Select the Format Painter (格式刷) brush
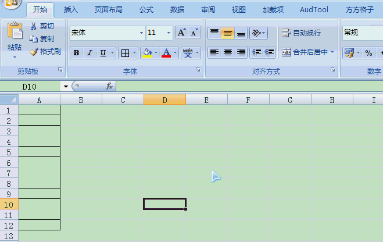This screenshot has height=242, width=383. (x=34, y=52)
